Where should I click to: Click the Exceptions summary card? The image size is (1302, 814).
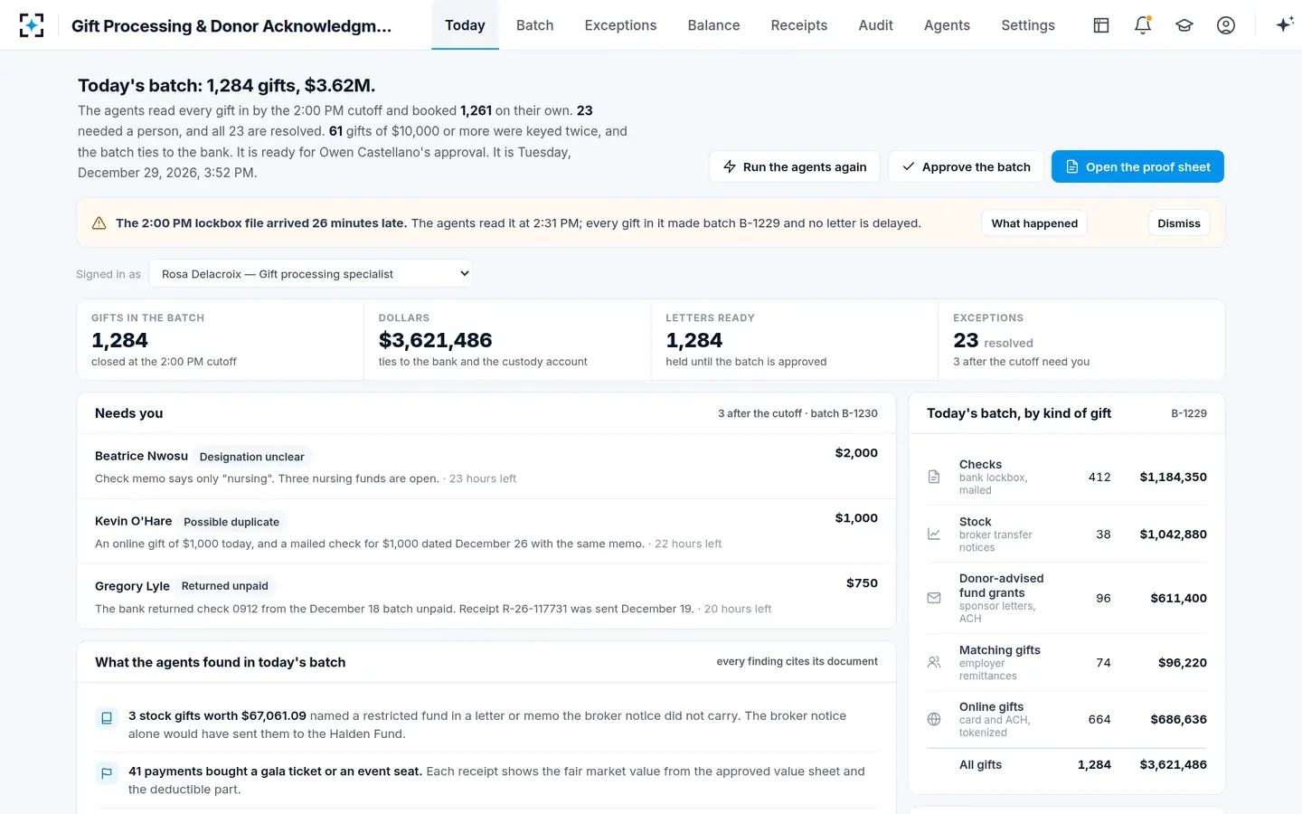point(1081,340)
